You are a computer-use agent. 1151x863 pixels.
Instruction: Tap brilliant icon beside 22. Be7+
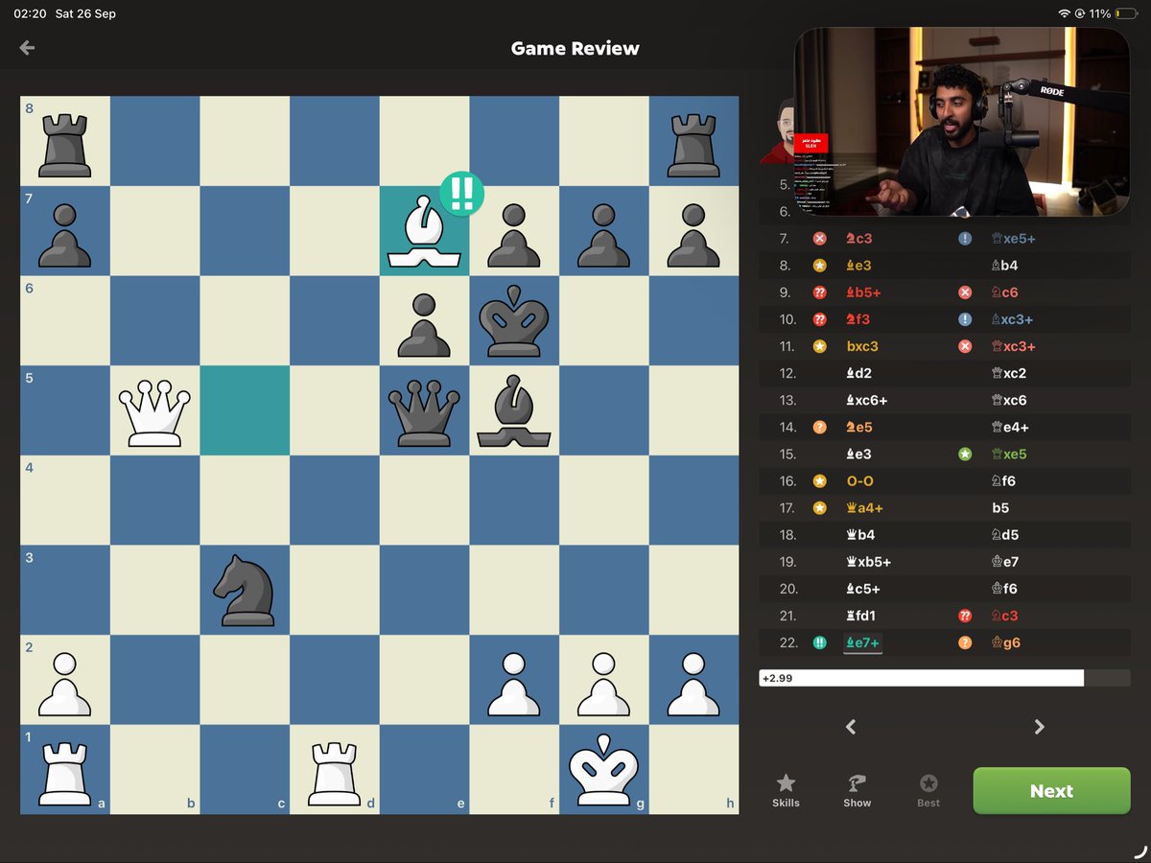coord(819,642)
